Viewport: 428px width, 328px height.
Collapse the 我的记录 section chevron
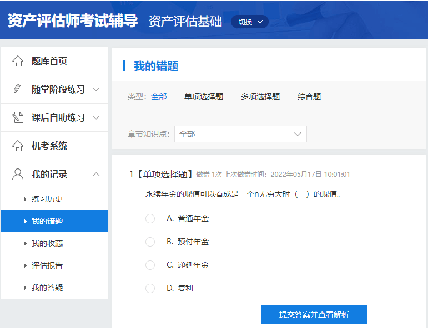pos(96,175)
